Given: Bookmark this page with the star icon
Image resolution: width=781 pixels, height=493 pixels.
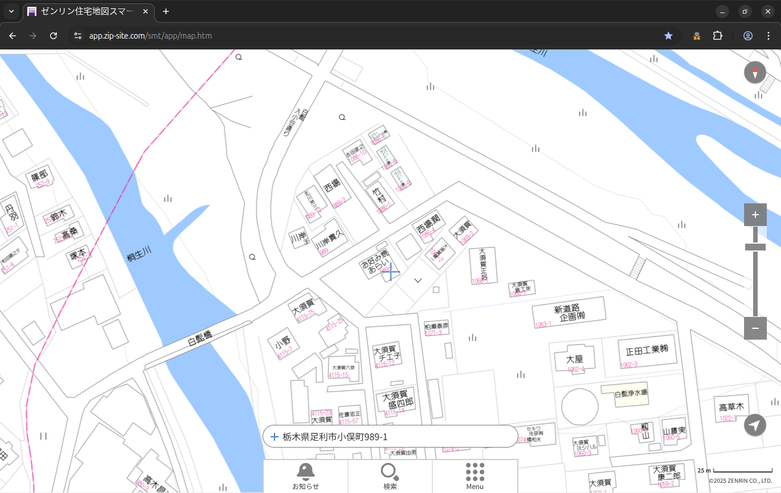Looking at the screenshot, I should [668, 36].
